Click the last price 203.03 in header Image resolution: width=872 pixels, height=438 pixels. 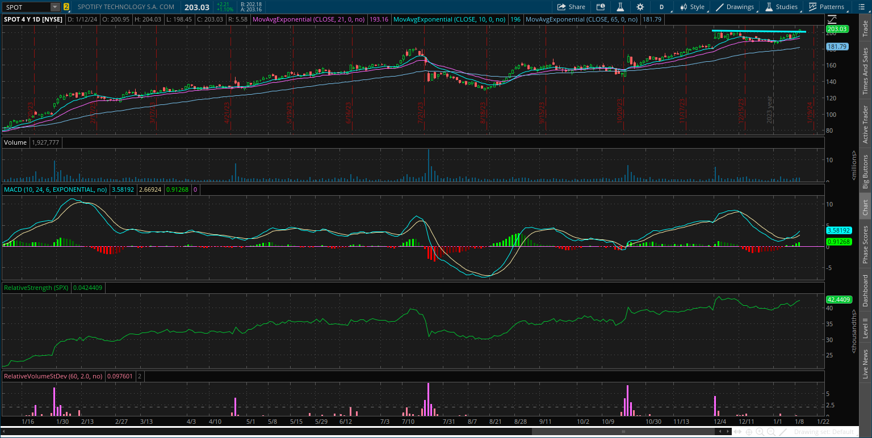coord(197,7)
